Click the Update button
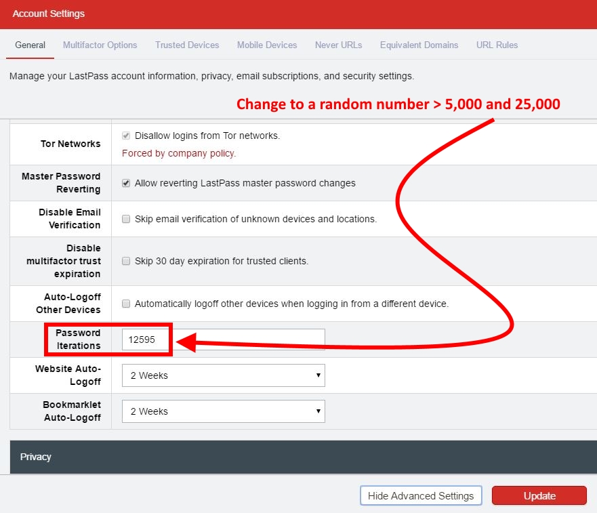 pyautogui.click(x=539, y=495)
